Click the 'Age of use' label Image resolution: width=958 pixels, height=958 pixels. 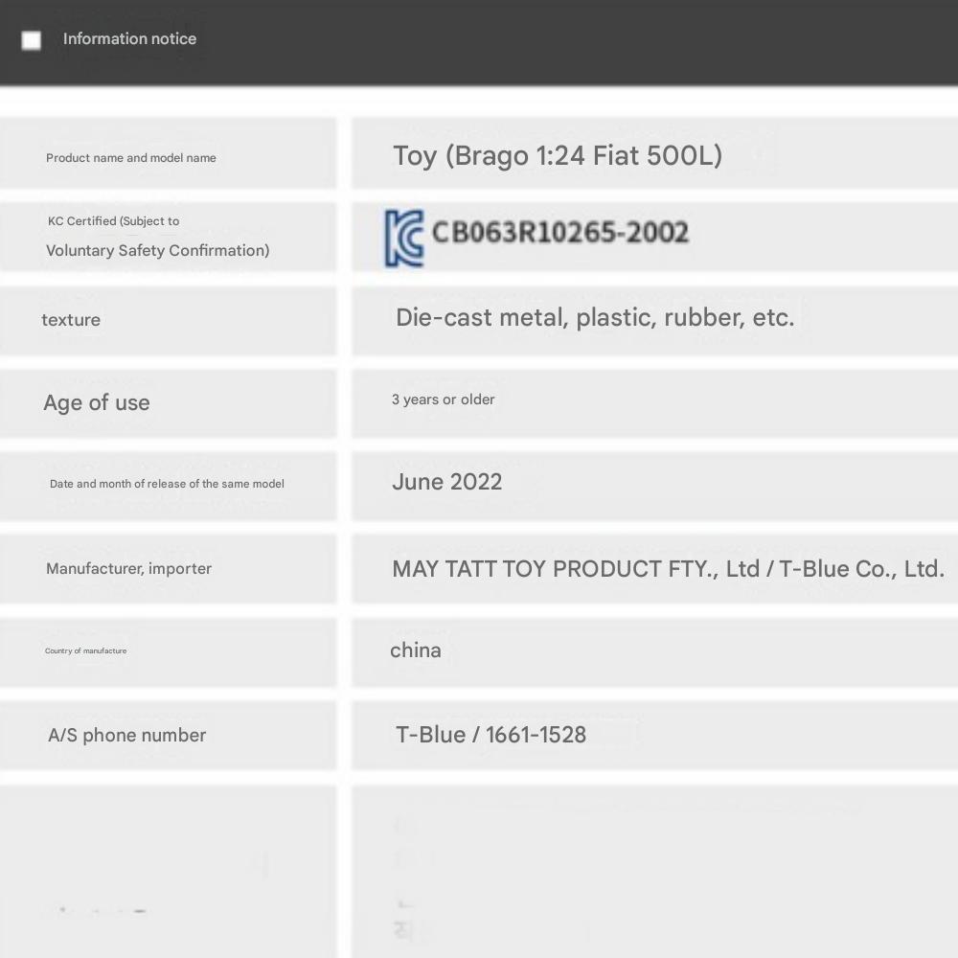coord(97,402)
